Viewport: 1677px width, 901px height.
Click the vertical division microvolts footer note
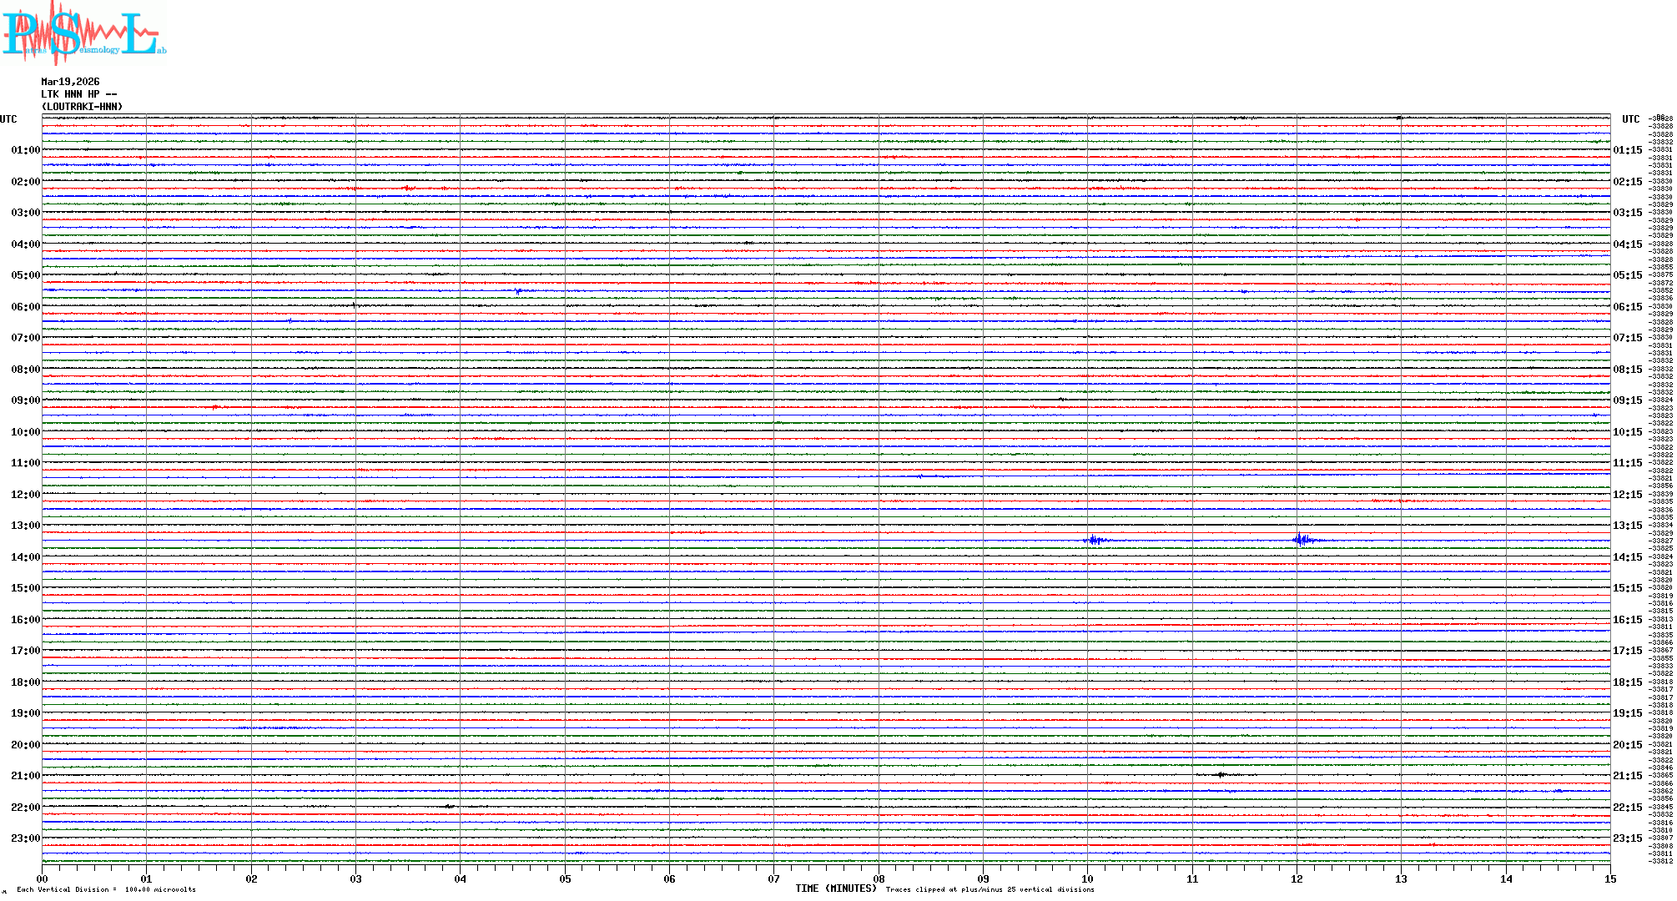coord(106,889)
